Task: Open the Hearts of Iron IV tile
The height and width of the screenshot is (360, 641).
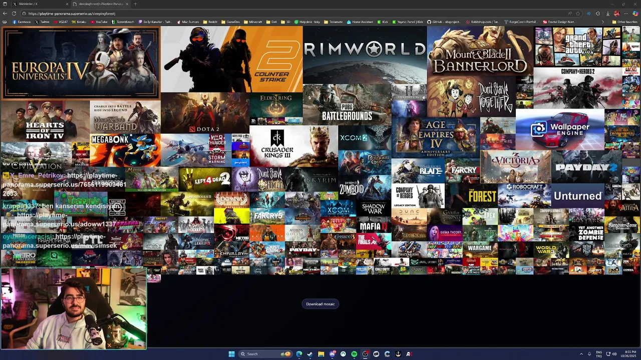Action: point(45,121)
